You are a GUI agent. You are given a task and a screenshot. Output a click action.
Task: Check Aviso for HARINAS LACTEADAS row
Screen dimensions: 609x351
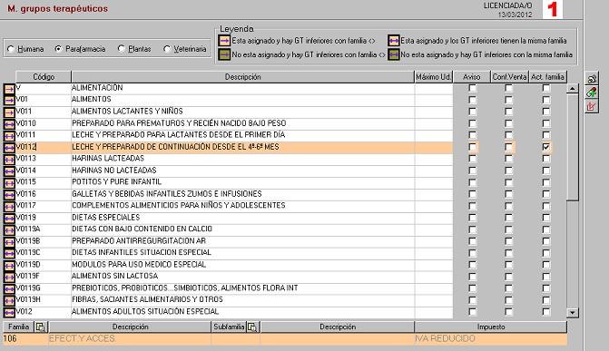[472, 159]
